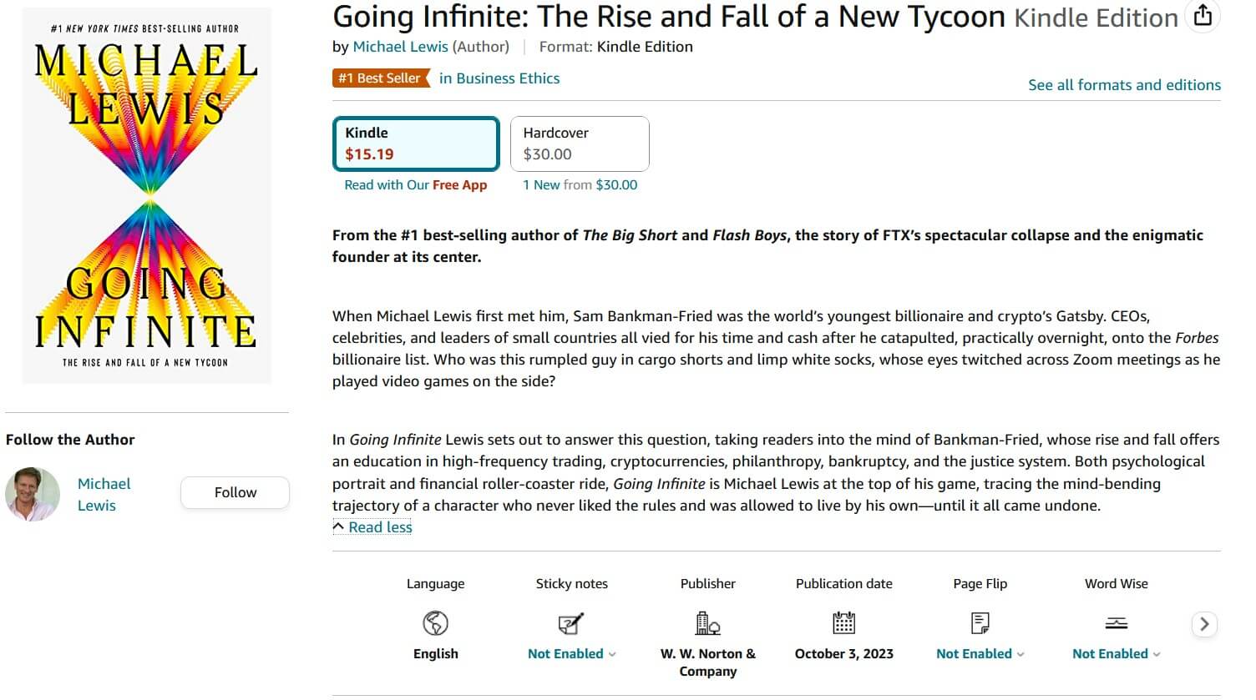Select the Hardcover format option

580,144
